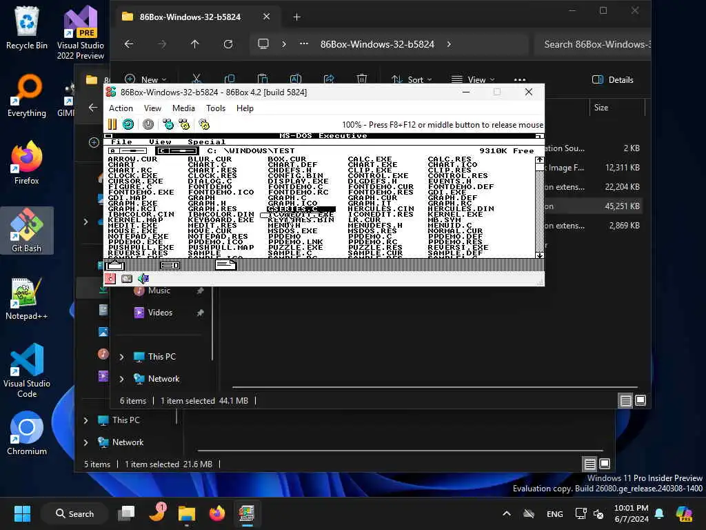Open the See more ellipsis in Explorer toolbar
Screen dimensions: 706x530
pyautogui.click(x=520, y=80)
